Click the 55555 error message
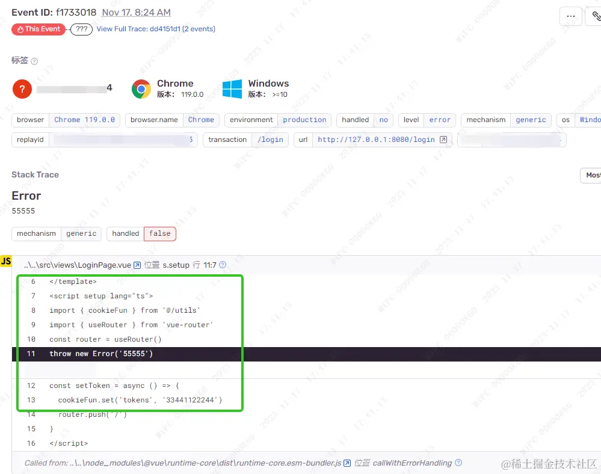 23,211
